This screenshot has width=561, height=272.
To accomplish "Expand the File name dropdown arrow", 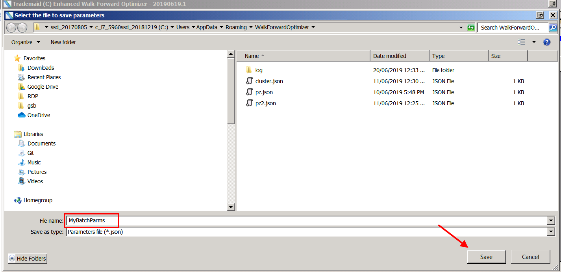I will click(551, 221).
